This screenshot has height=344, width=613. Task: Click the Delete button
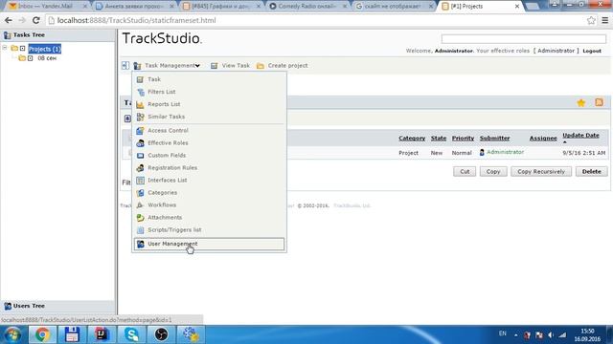point(592,172)
